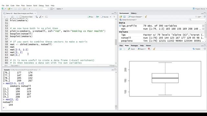Click the refresh environment icon
Viewport: 207px width, 116px height.
(x=204, y=16)
